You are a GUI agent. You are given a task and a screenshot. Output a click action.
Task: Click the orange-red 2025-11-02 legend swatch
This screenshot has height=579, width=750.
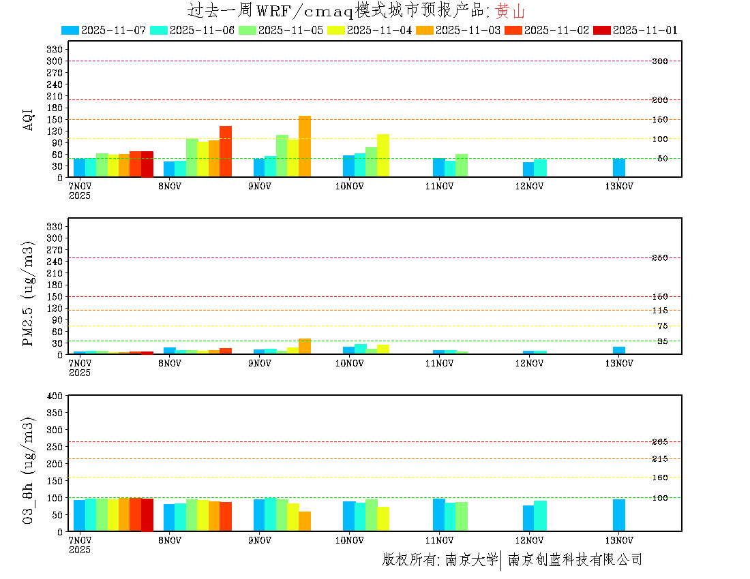(x=513, y=30)
